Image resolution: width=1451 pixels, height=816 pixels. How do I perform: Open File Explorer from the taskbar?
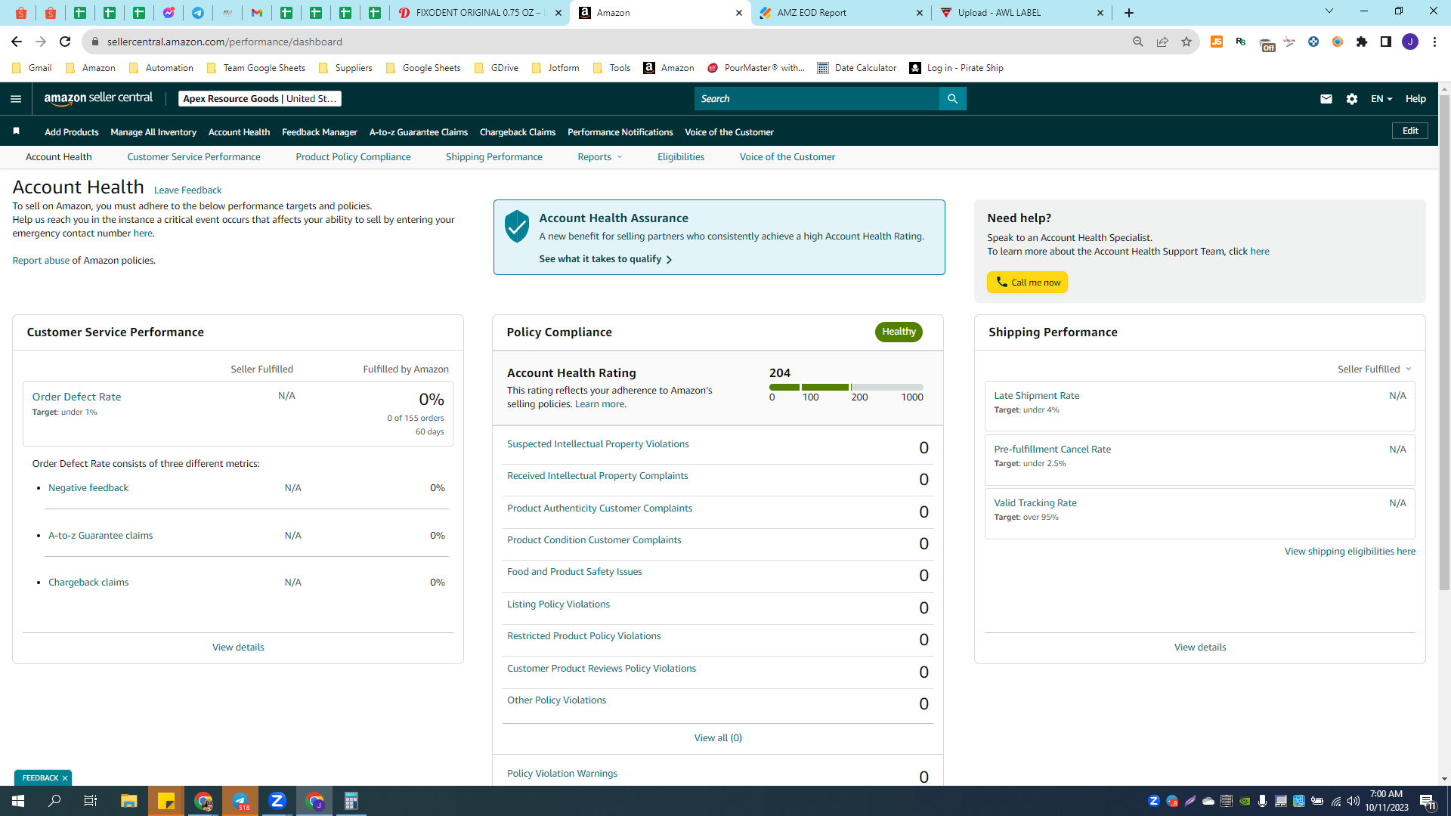pyautogui.click(x=128, y=801)
